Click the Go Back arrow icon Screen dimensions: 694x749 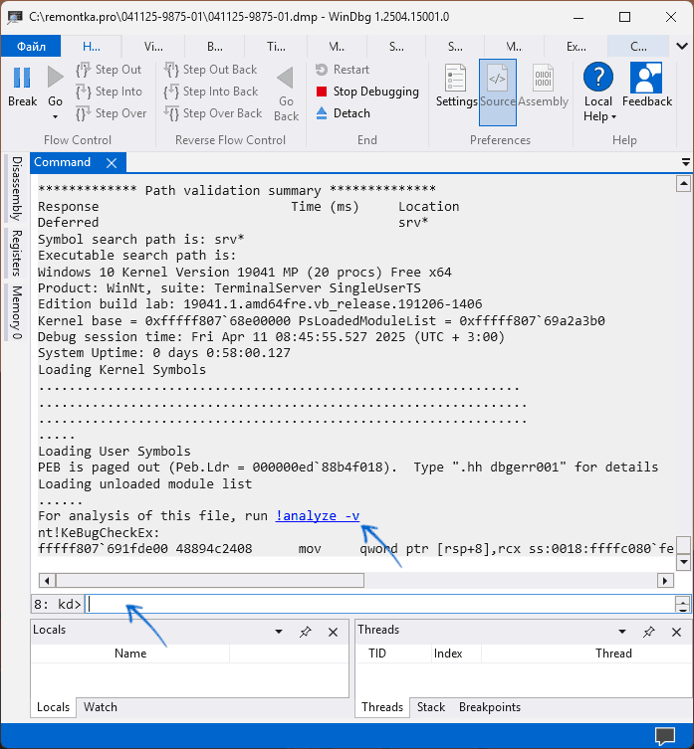coord(286,78)
